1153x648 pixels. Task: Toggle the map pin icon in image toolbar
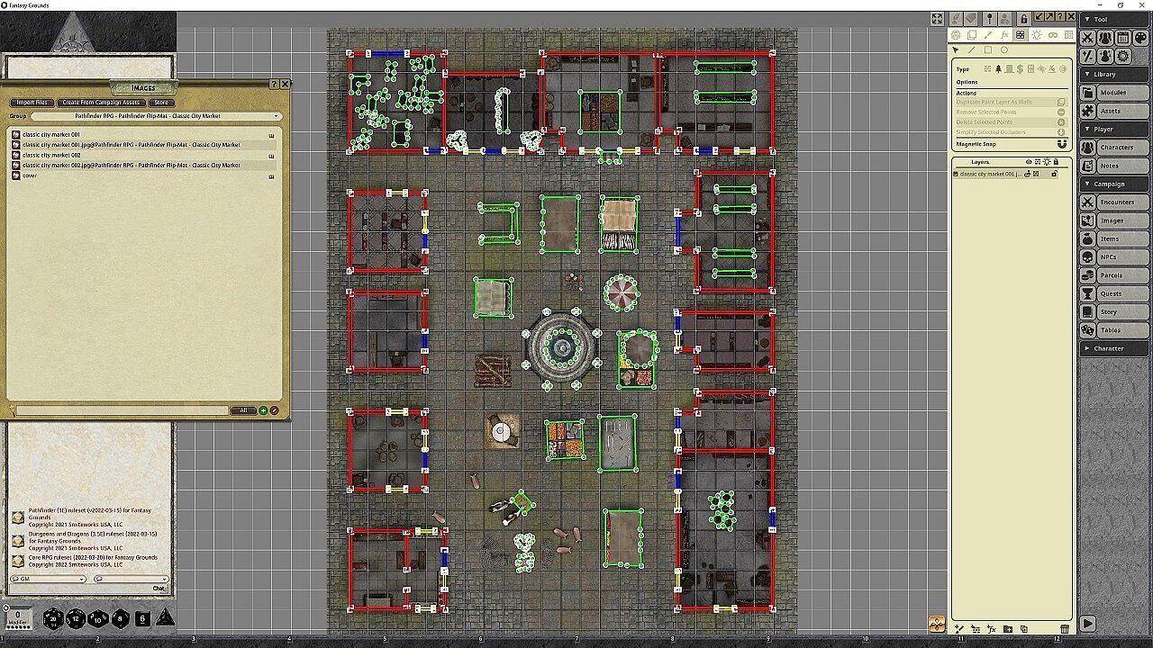[990, 18]
